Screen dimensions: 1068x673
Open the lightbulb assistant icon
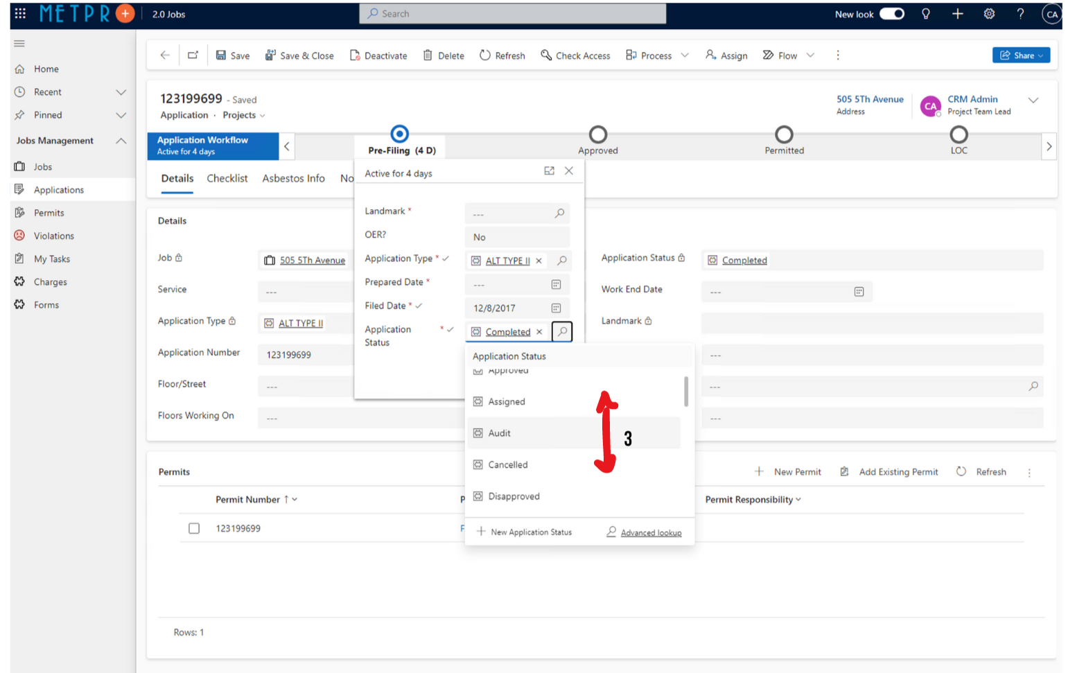point(925,14)
